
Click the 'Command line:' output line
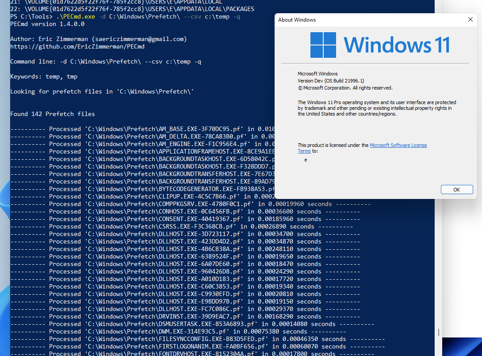pyautogui.click(x=106, y=62)
